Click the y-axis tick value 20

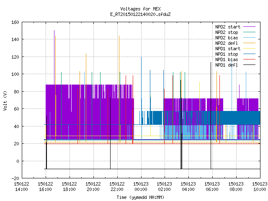coord(16,144)
